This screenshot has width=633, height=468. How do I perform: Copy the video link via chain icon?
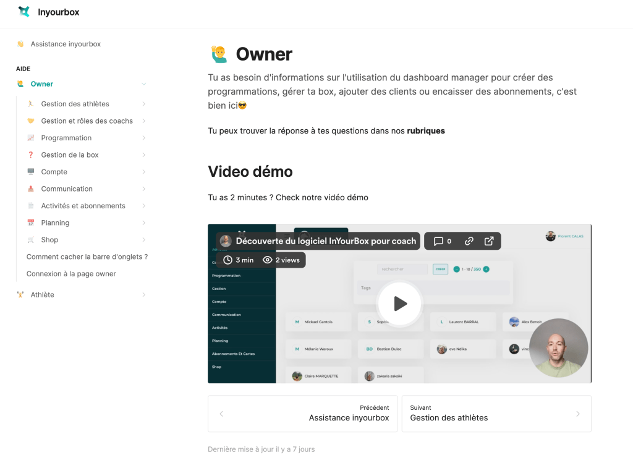[469, 241]
